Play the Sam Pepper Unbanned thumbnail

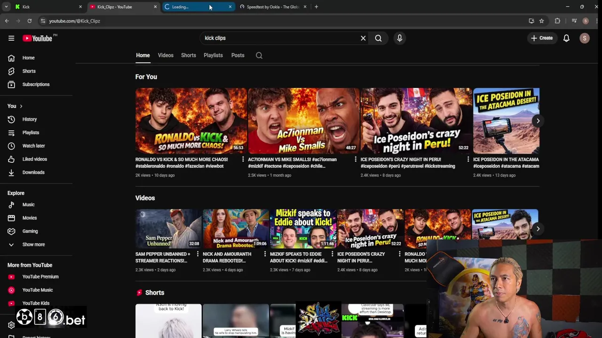pos(168,228)
